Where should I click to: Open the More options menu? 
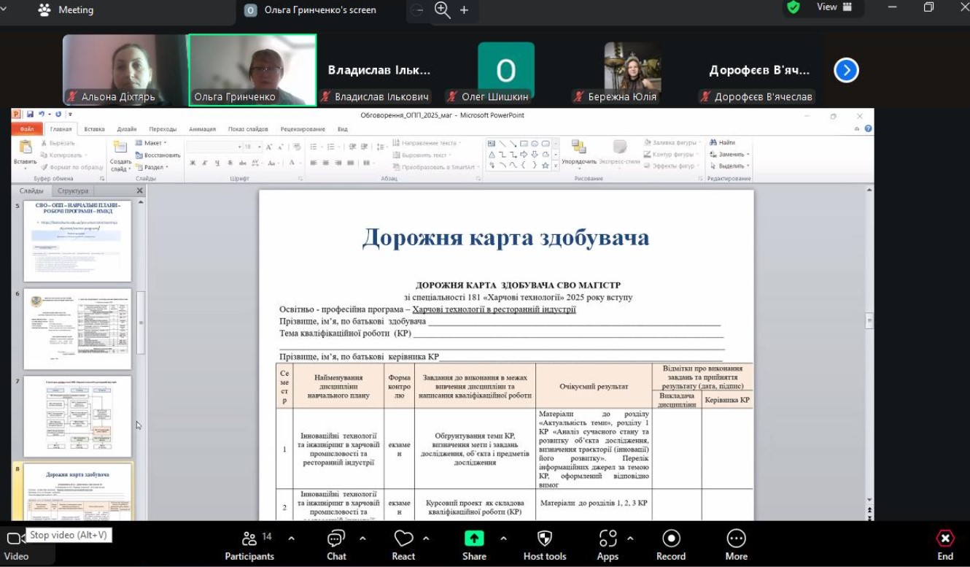[x=736, y=545]
